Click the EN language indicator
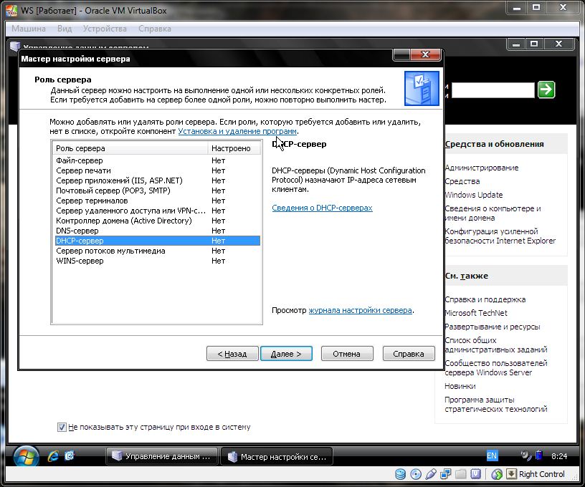The image size is (585, 487). click(x=492, y=455)
